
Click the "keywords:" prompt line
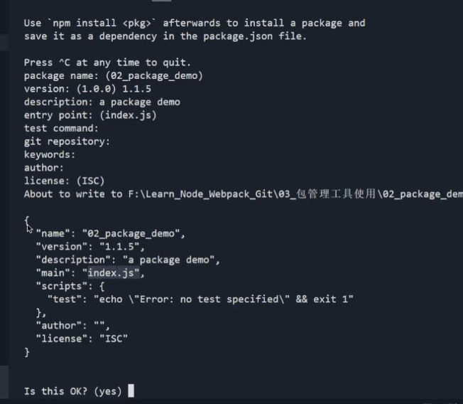click(x=50, y=154)
